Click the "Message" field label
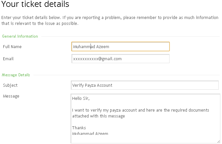The height and width of the screenshot is (144, 222). coord(11,96)
